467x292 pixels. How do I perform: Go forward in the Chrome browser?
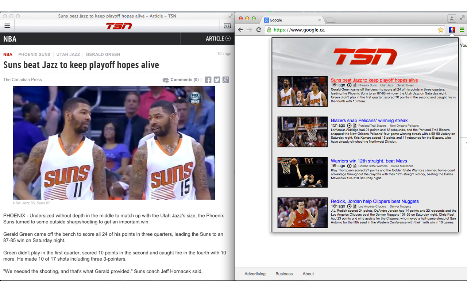click(250, 30)
